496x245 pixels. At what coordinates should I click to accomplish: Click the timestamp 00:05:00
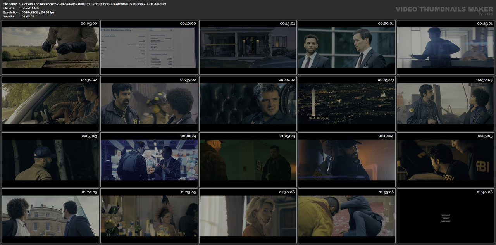pos(89,24)
